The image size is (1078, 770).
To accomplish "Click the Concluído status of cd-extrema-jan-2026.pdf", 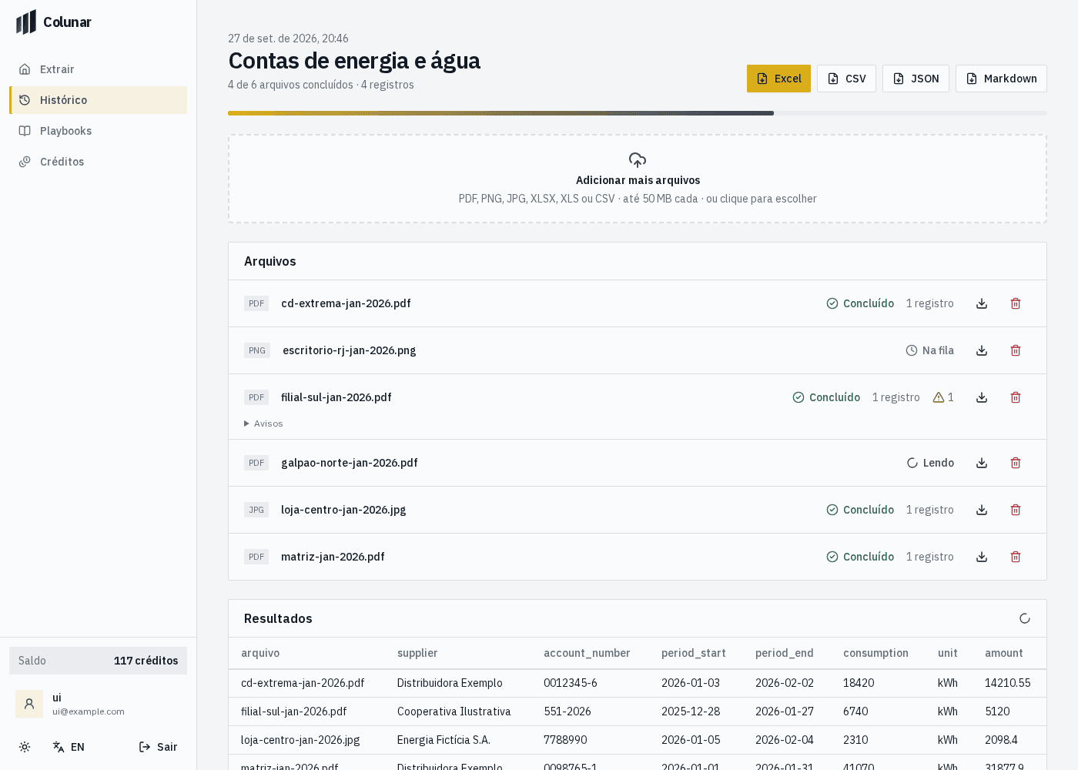I will [860, 303].
